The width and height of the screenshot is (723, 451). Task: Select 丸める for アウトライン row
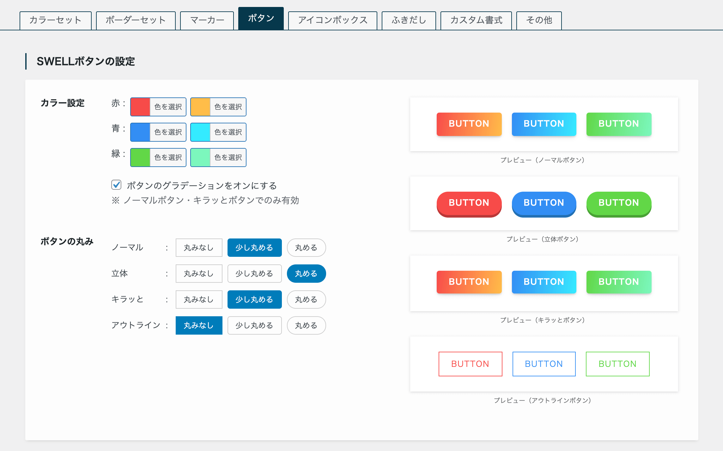click(x=306, y=325)
